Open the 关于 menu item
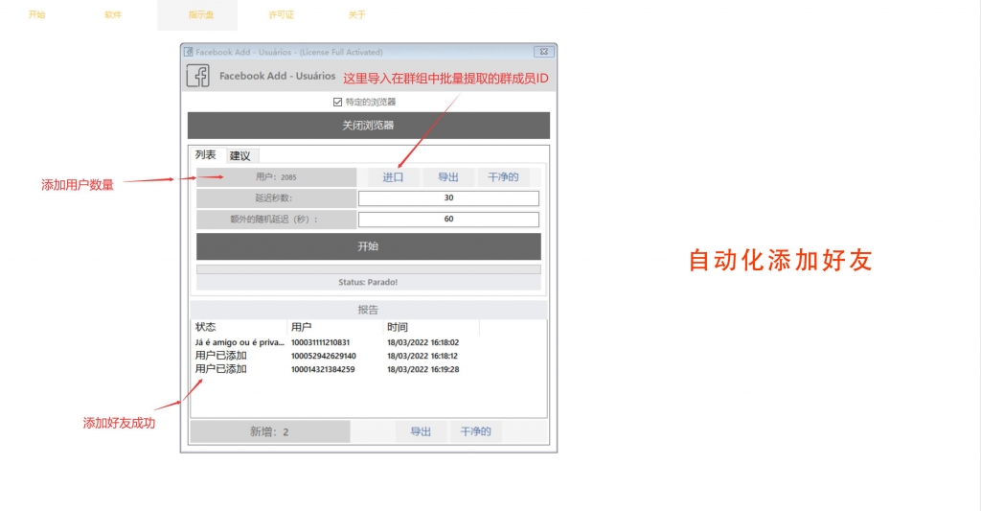Image resolution: width=981 pixels, height=511 pixels. point(356,14)
